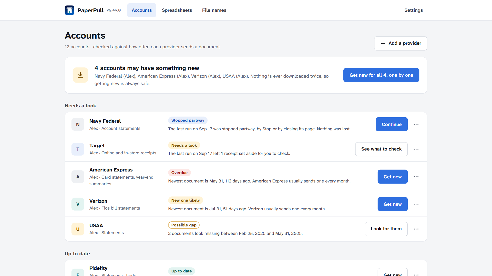Get new documents for American Express
The width and height of the screenshot is (492, 276).
click(x=393, y=177)
